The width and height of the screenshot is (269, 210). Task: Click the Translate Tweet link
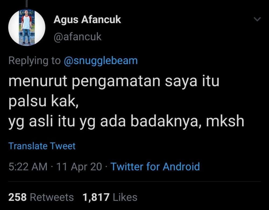(x=42, y=146)
